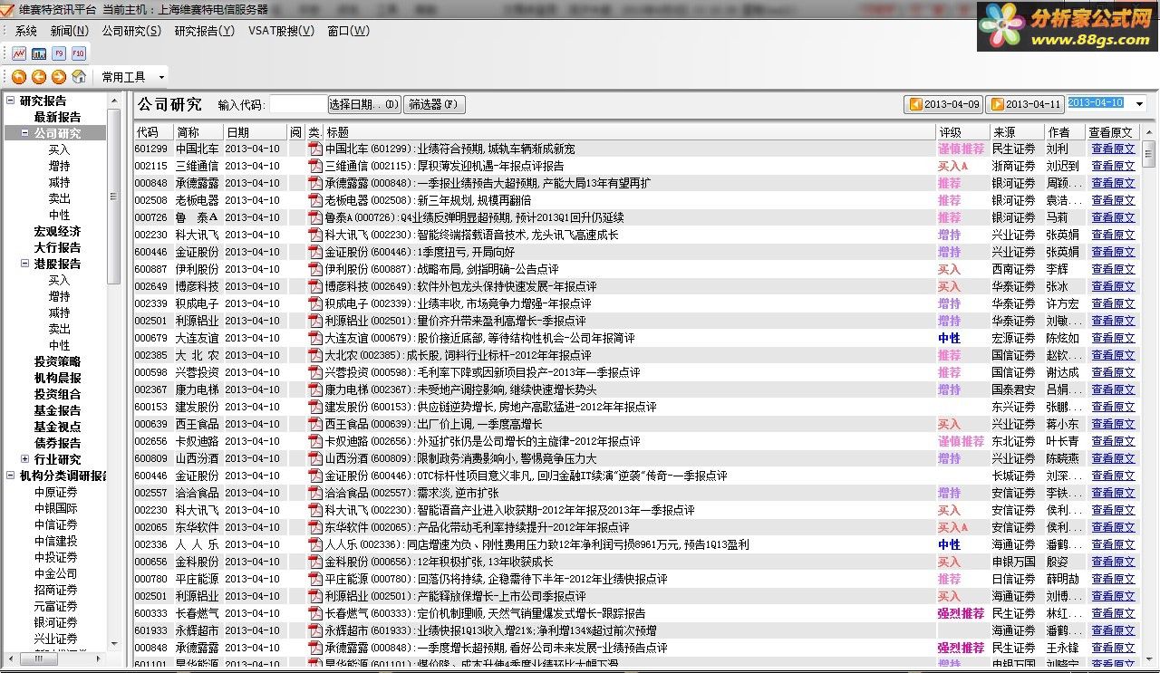Open the 研究报告(Y) menu
Viewport: 1160px width, 673px height.
click(x=204, y=31)
